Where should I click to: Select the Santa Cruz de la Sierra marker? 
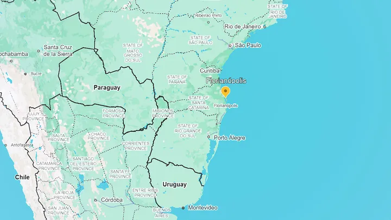point(39,52)
